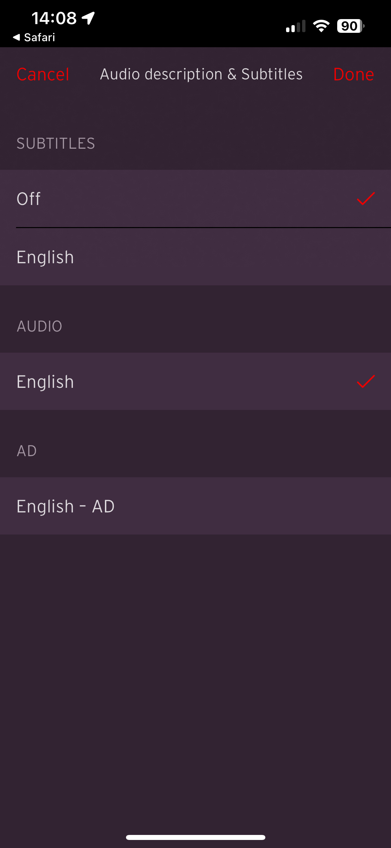Return to Safari via the back link

34,37
